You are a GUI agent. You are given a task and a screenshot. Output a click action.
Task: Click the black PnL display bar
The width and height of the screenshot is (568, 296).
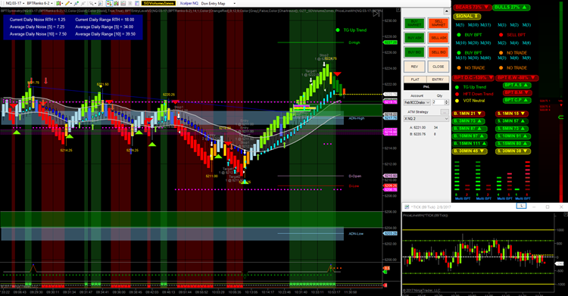click(x=426, y=86)
